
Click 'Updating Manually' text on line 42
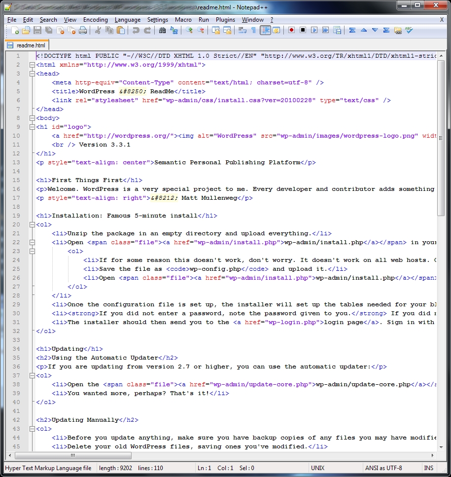(x=85, y=420)
